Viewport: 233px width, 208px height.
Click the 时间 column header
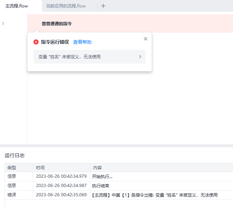[40, 167]
